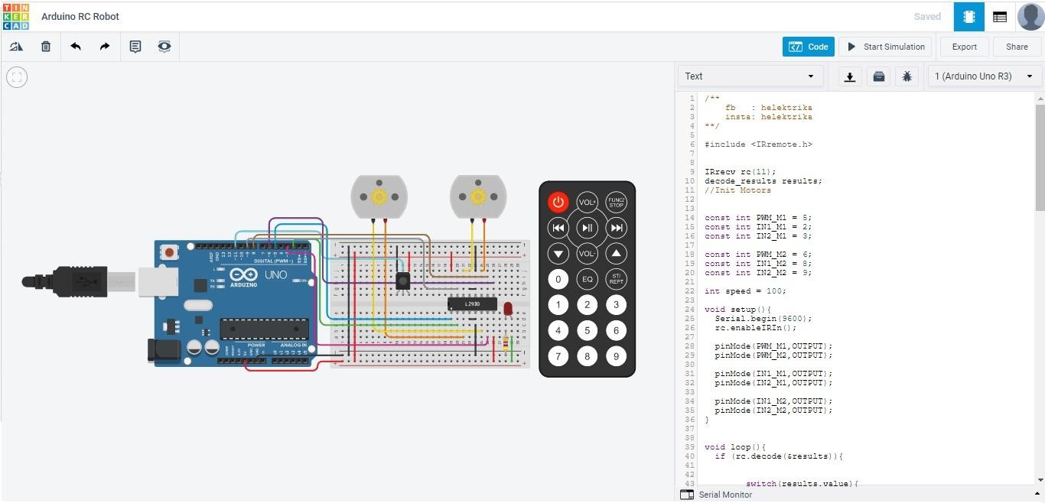Click 6 on the IR remote
Image resolution: width=1045 pixels, height=503 pixels.
pyautogui.click(x=616, y=330)
